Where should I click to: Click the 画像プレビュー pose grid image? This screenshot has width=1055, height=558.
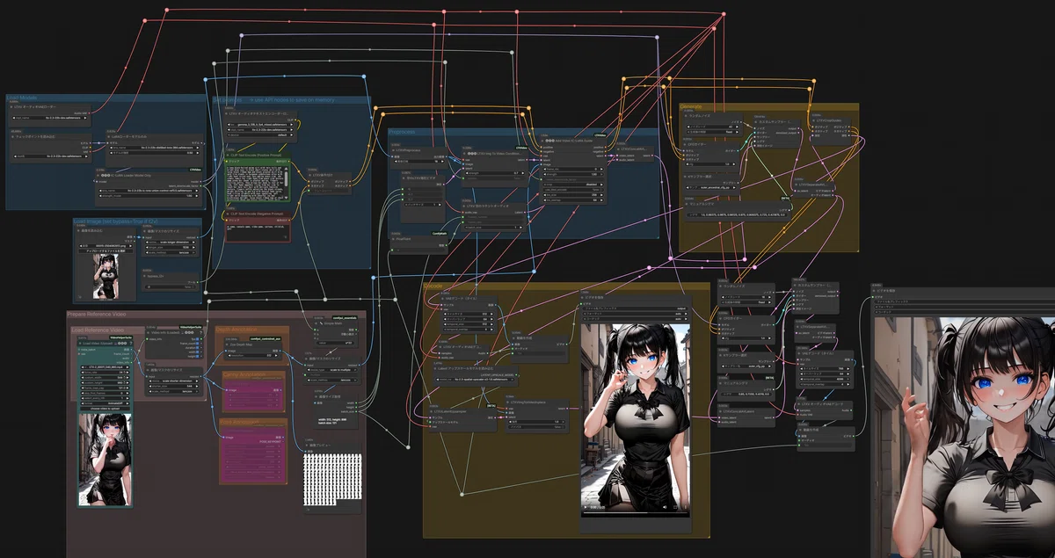click(333, 479)
